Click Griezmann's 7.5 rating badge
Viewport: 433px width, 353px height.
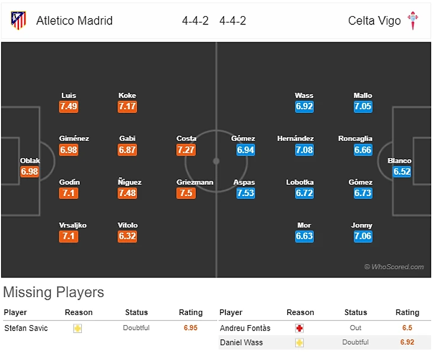[x=186, y=193]
